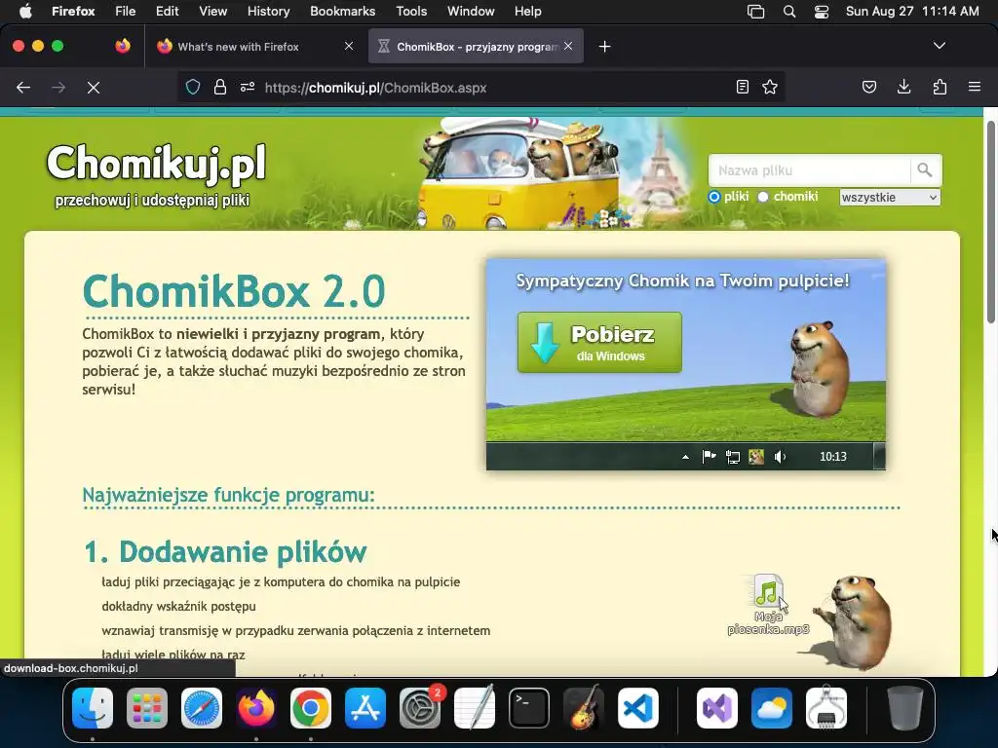Launch Google Chrome from the dock
Viewport: 998px width, 748px height.
311,708
